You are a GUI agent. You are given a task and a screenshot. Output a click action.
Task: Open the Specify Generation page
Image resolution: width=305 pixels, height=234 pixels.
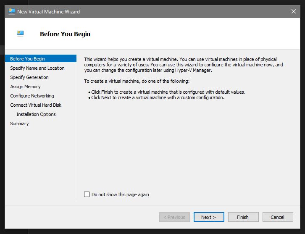29,77
